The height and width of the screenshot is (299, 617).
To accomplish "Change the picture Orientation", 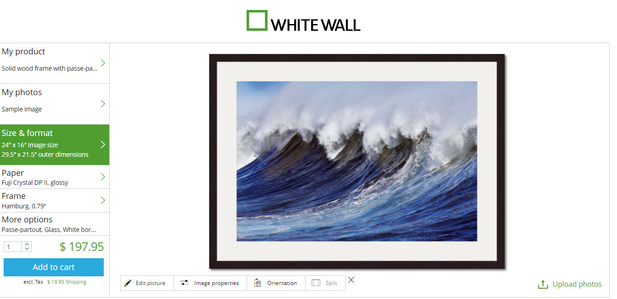I will pyautogui.click(x=276, y=283).
